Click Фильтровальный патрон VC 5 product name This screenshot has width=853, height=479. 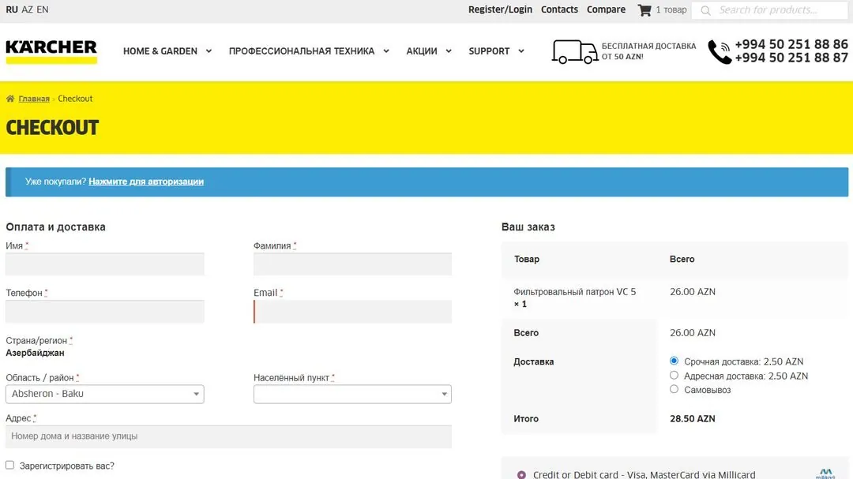pos(574,292)
